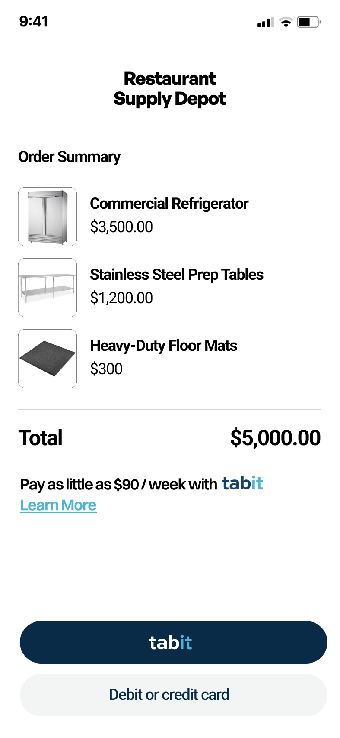Tap the cellular signal strength icon
340x738 pixels.
[265, 23]
